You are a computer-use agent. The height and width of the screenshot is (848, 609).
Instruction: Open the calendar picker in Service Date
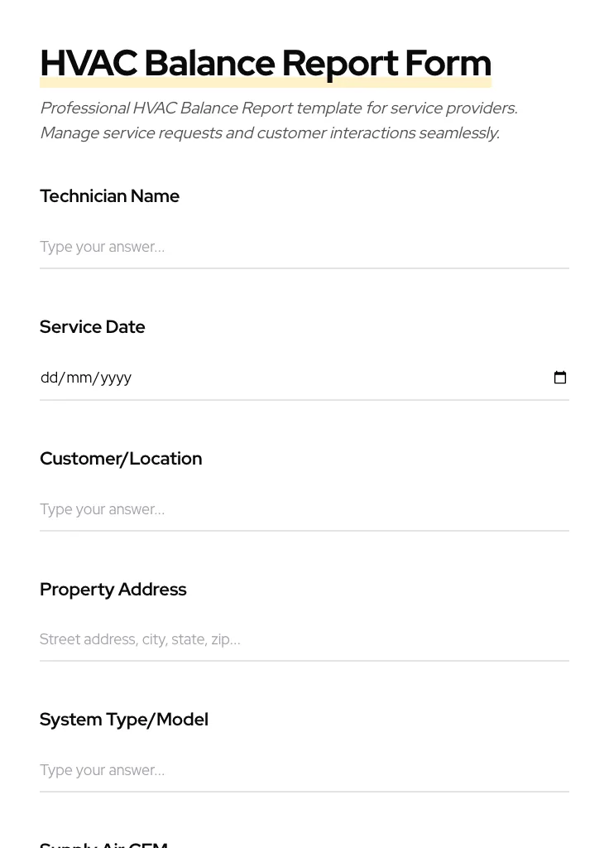(560, 378)
